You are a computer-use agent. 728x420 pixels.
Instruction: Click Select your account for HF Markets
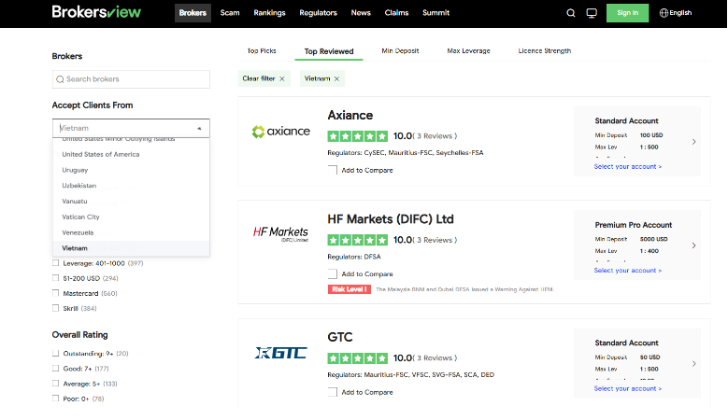click(x=628, y=271)
